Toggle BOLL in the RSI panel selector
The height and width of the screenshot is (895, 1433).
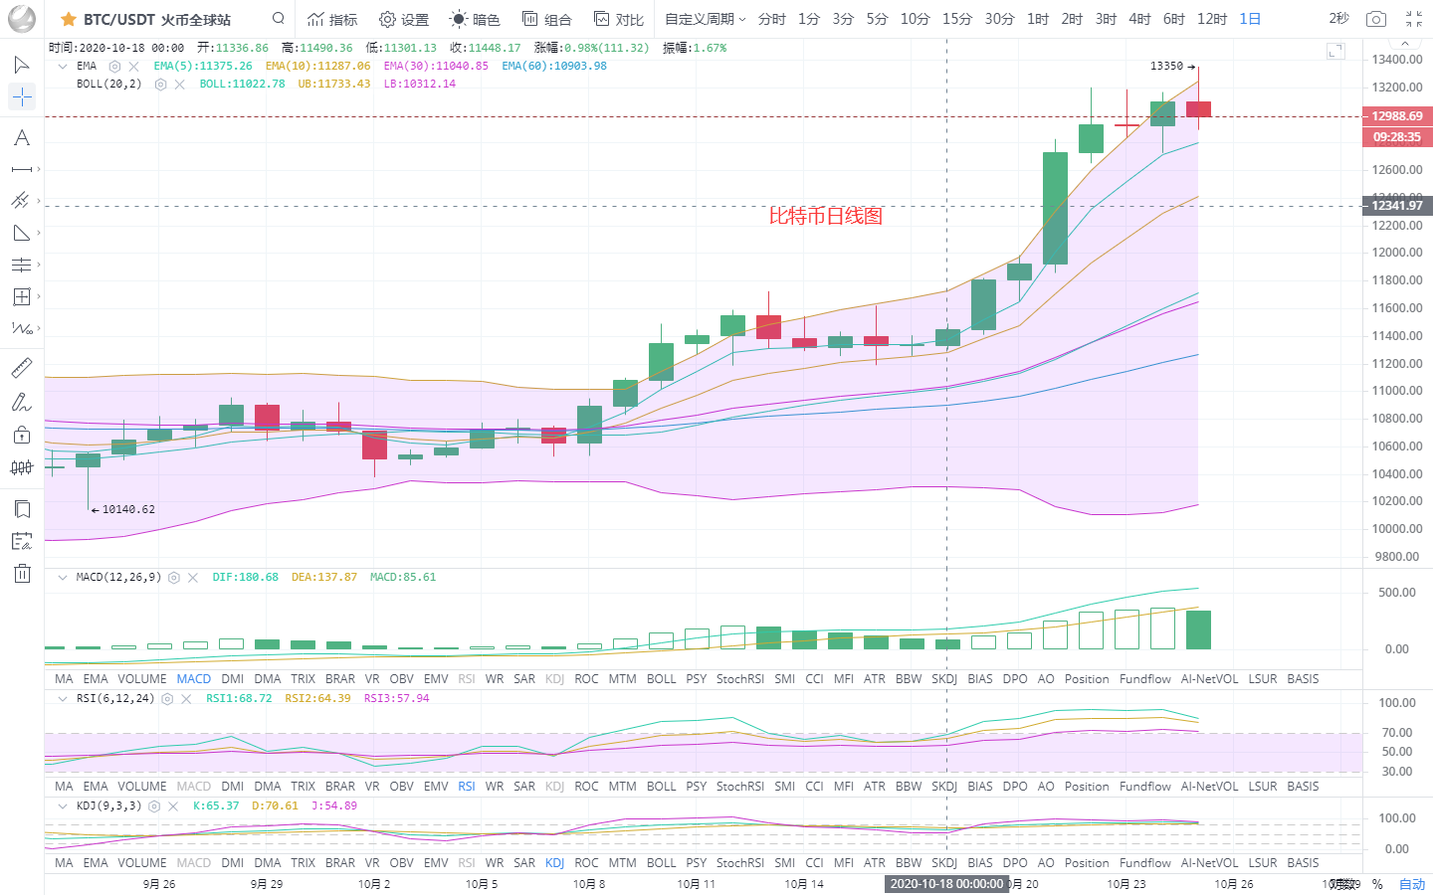click(662, 787)
